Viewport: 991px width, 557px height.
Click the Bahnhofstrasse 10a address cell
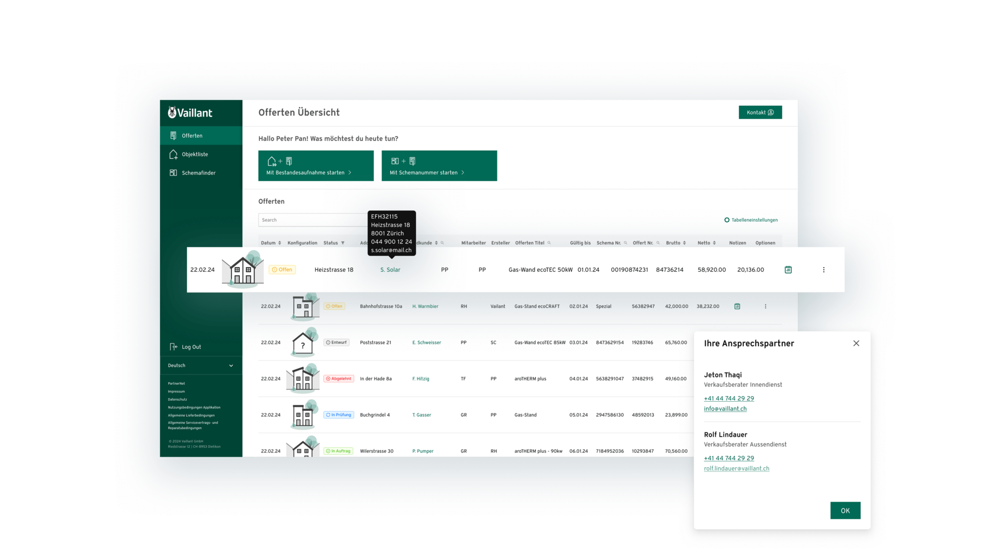381,306
